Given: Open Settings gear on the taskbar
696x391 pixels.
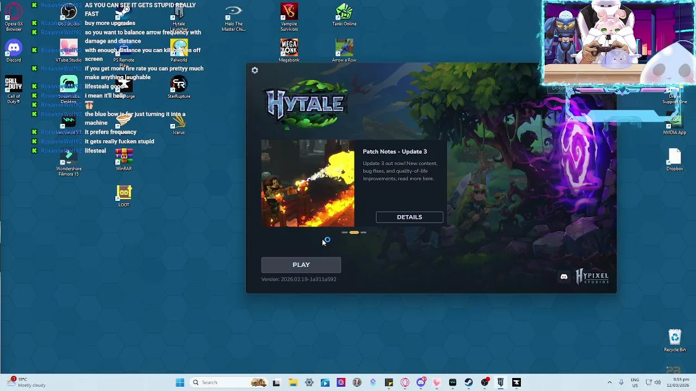Looking at the screenshot, I should pyautogui.click(x=309, y=382).
